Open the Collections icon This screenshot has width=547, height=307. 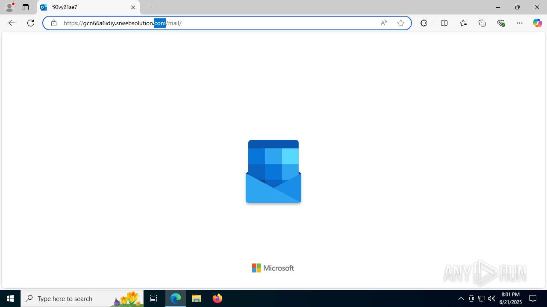[482, 23]
